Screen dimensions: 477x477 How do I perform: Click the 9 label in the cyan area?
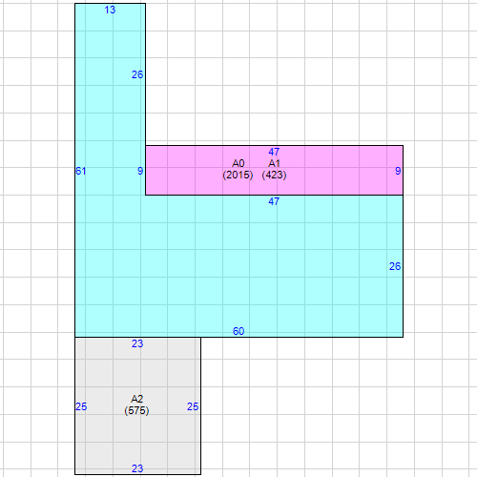click(140, 171)
